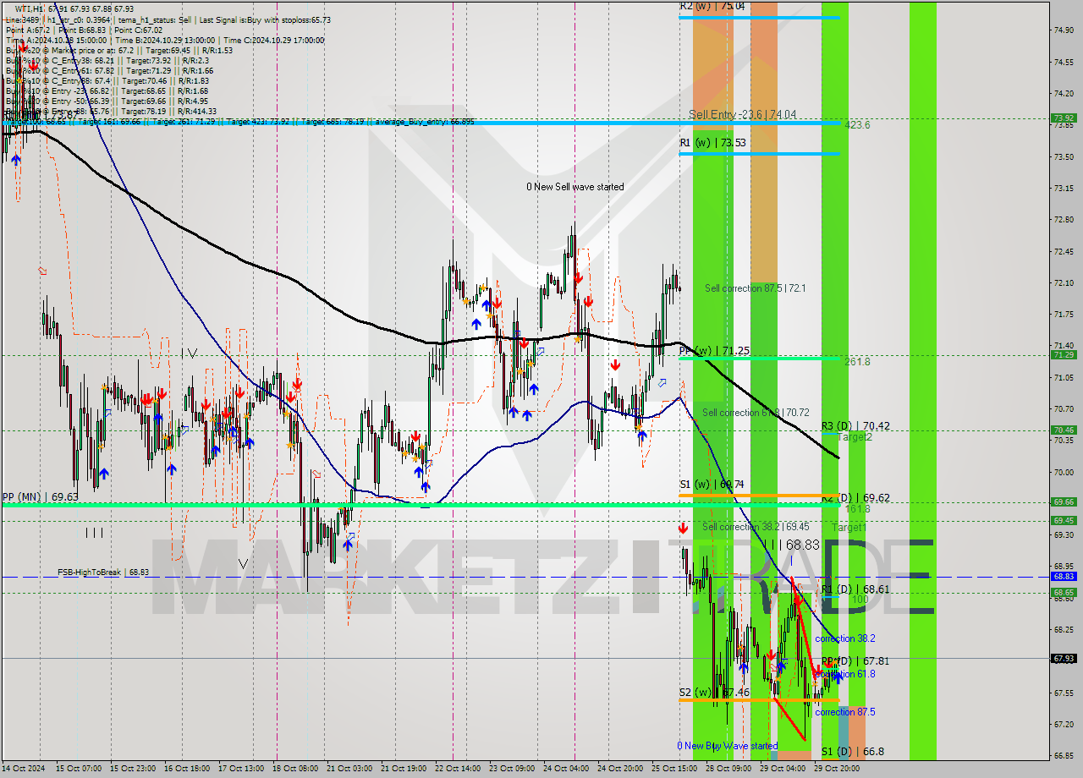Viewport: 1083px width, 778px height.
Task: Select the '28 Oct 09:00' time axis label
Action: coord(728,769)
